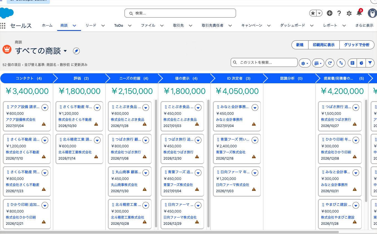377x234 pixels.
Task: Open actions menu on 北斗精密工業 請 card
Action: coord(97,140)
